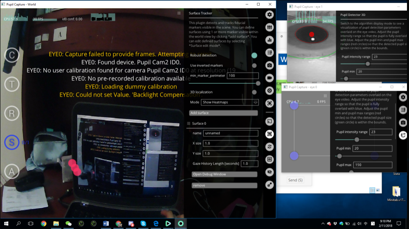The height and width of the screenshot is (229, 409).
Task: Click Pupil min field in eye 1 window
Action: tap(382, 71)
